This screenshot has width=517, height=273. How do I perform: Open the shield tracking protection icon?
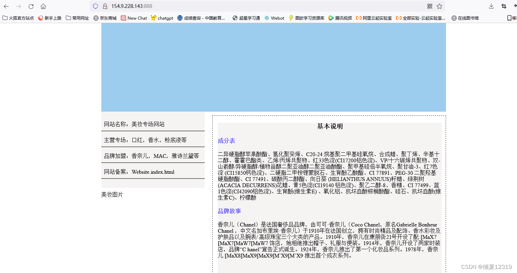(x=95, y=6)
